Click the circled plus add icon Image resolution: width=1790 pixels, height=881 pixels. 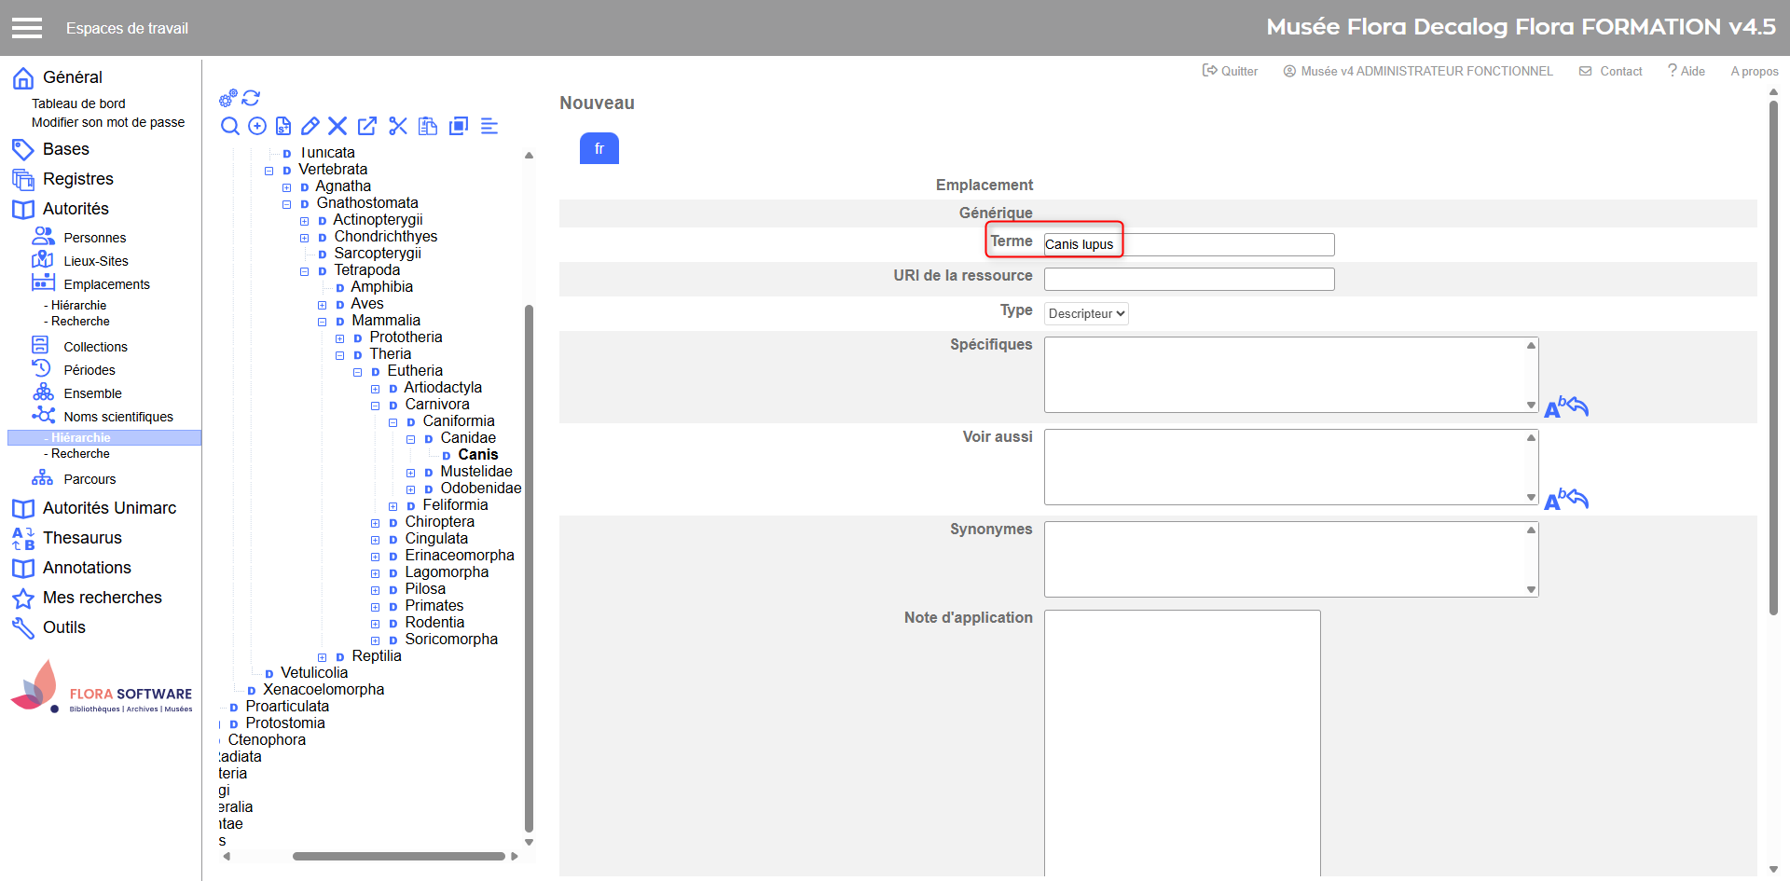tap(257, 126)
